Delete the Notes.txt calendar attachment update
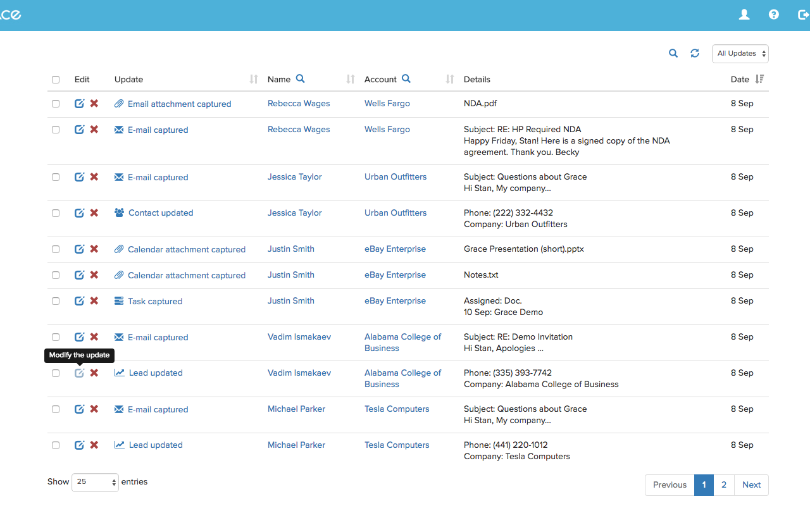Screen dimensions: 810x506 click(94, 275)
